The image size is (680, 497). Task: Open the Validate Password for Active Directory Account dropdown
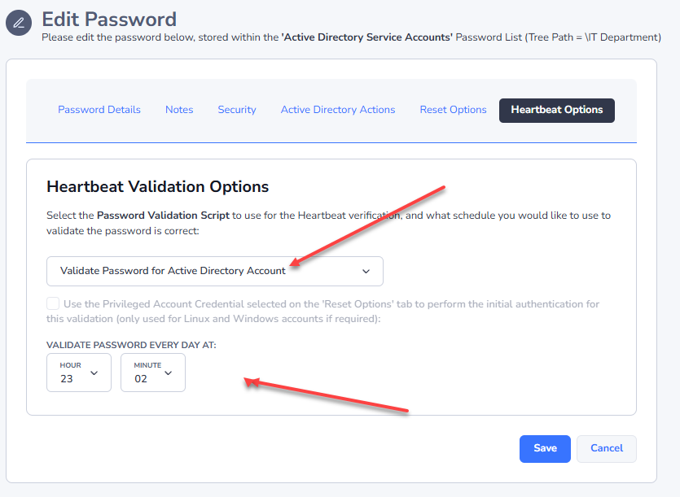click(x=214, y=271)
